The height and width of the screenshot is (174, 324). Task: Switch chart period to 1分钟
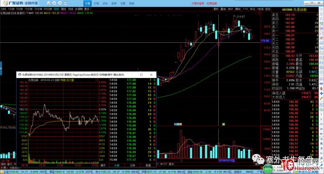click(11, 9)
